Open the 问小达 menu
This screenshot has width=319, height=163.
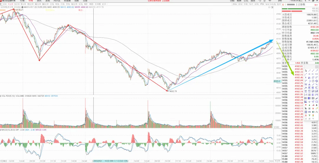57,1
